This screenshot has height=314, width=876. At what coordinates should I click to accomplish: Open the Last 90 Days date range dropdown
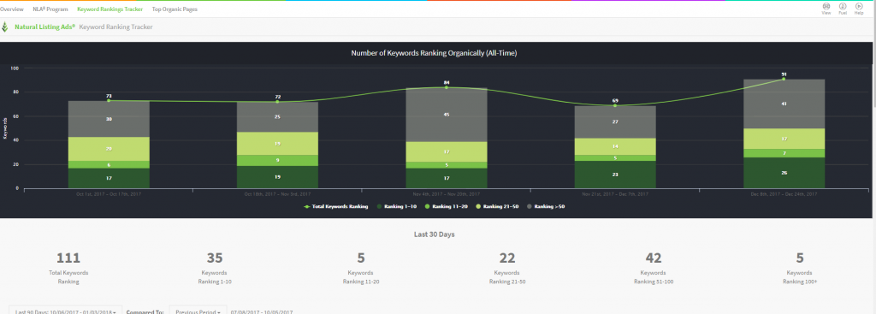click(x=65, y=311)
